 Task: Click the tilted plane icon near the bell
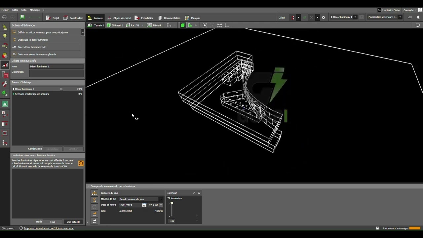(x=410, y=17)
